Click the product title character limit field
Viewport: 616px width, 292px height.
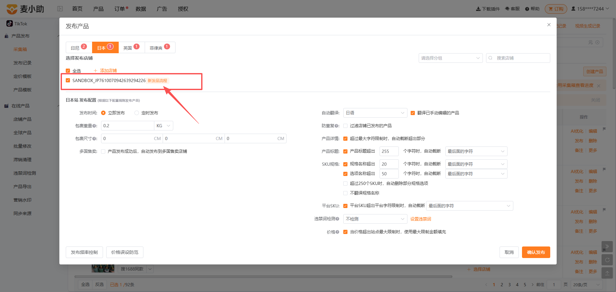pyautogui.click(x=389, y=151)
